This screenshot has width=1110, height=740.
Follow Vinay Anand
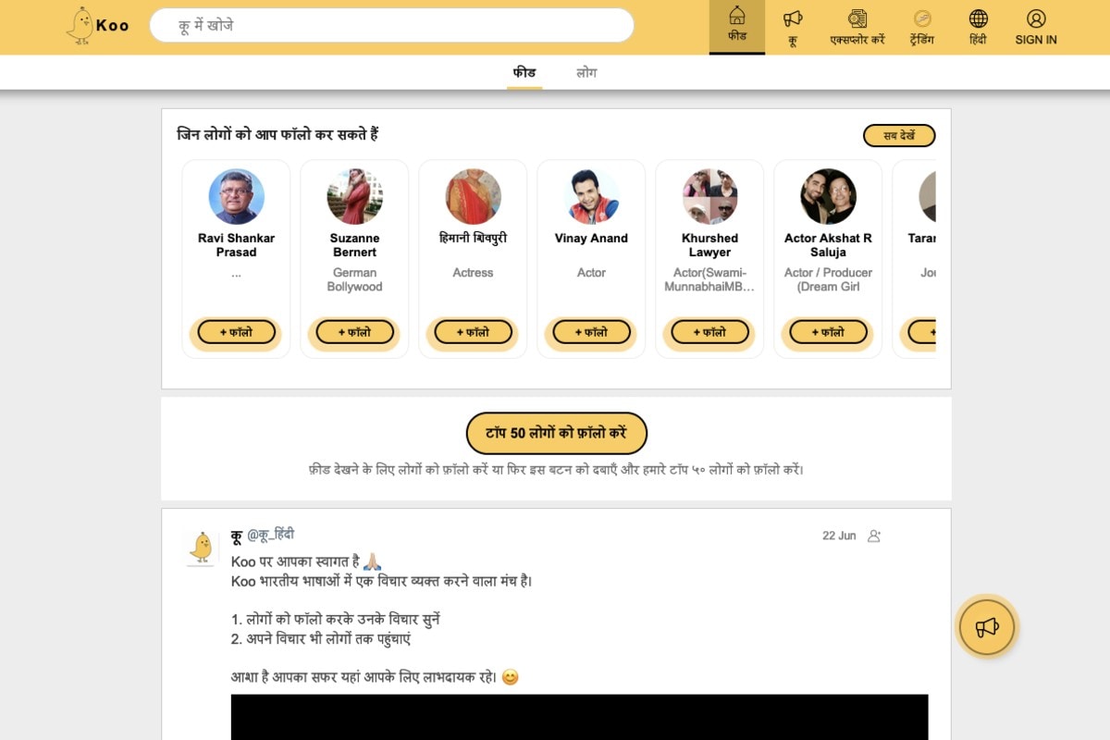pyautogui.click(x=592, y=332)
